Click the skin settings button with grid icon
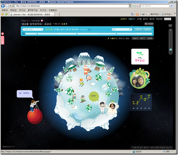 tap(149, 24)
